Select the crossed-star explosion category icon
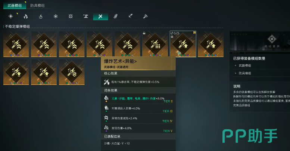The width and height of the screenshot is (290, 151). coord(71,16)
